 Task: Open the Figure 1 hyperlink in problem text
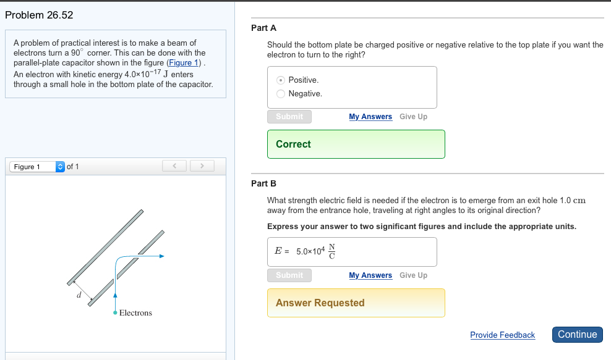pos(183,62)
